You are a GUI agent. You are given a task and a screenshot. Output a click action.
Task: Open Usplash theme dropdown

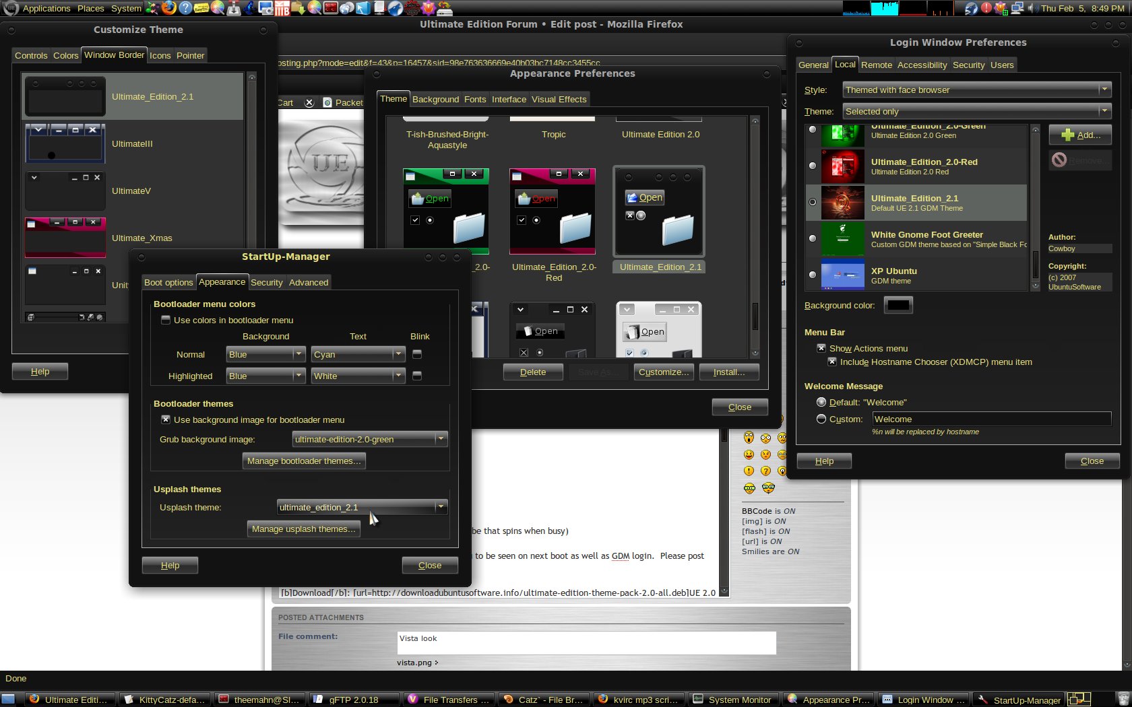362,507
